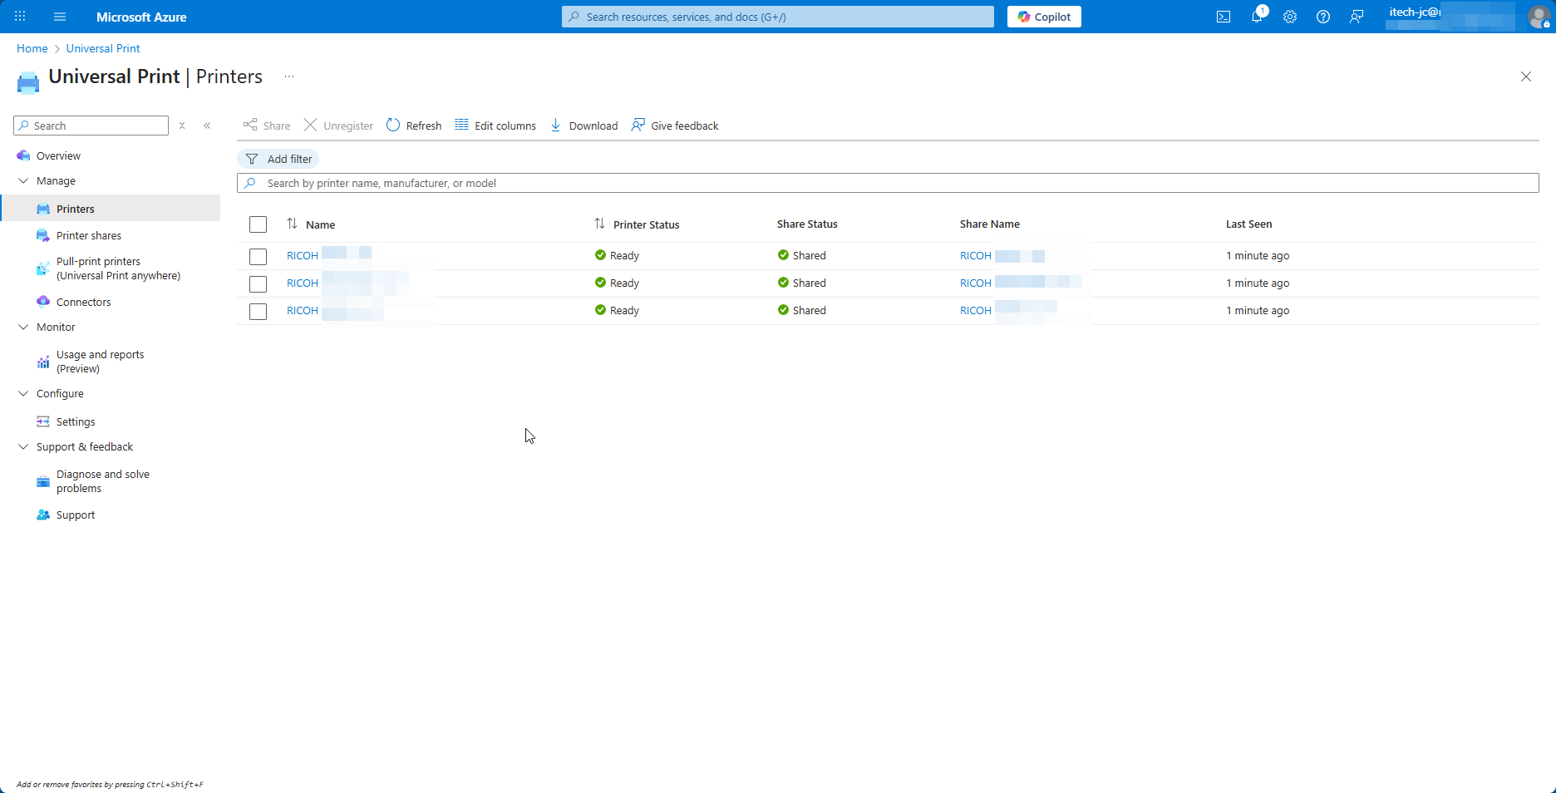Collapse the Support & feedback section
This screenshot has width=1556, height=793.
[x=23, y=446]
